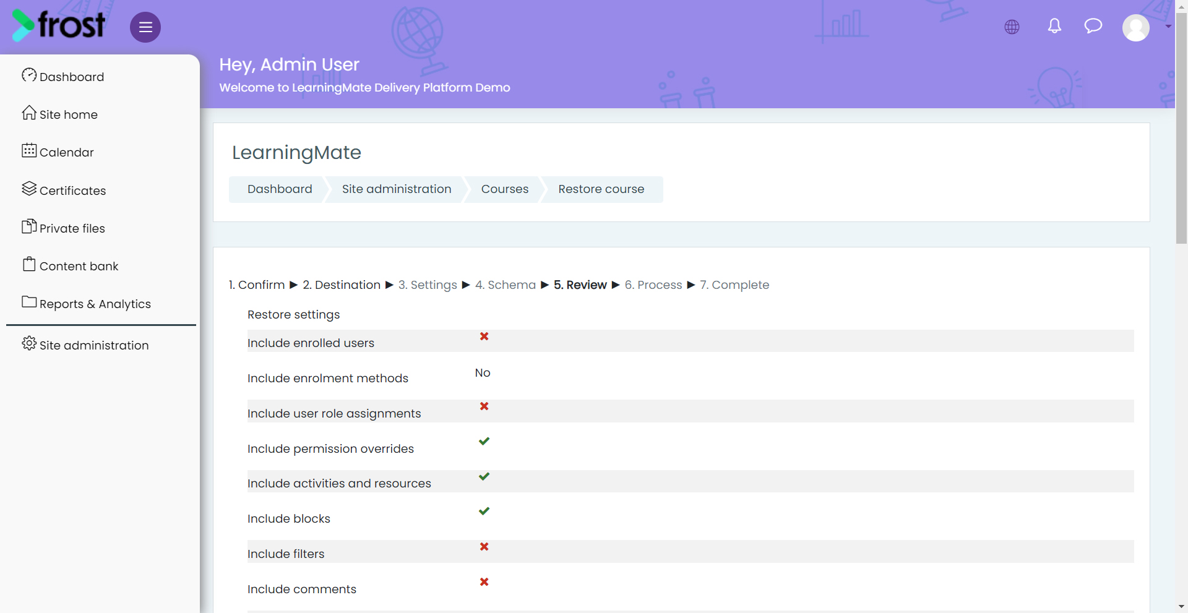1188x613 pixels.
Task: Open the notifications bell
Action: coord(1054,26)
